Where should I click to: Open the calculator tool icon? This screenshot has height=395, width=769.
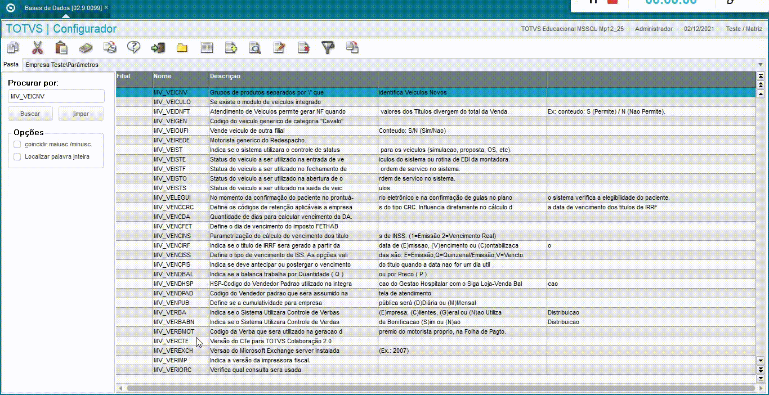86,48
